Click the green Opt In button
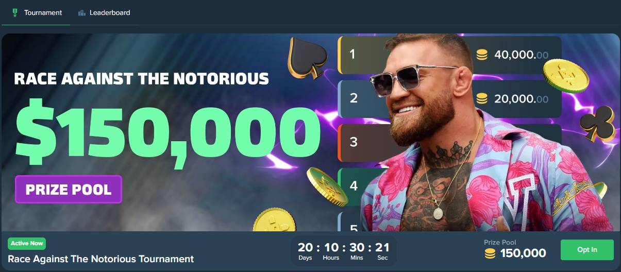The height and width of the screenshot is (272, 621). pos(587,250)
